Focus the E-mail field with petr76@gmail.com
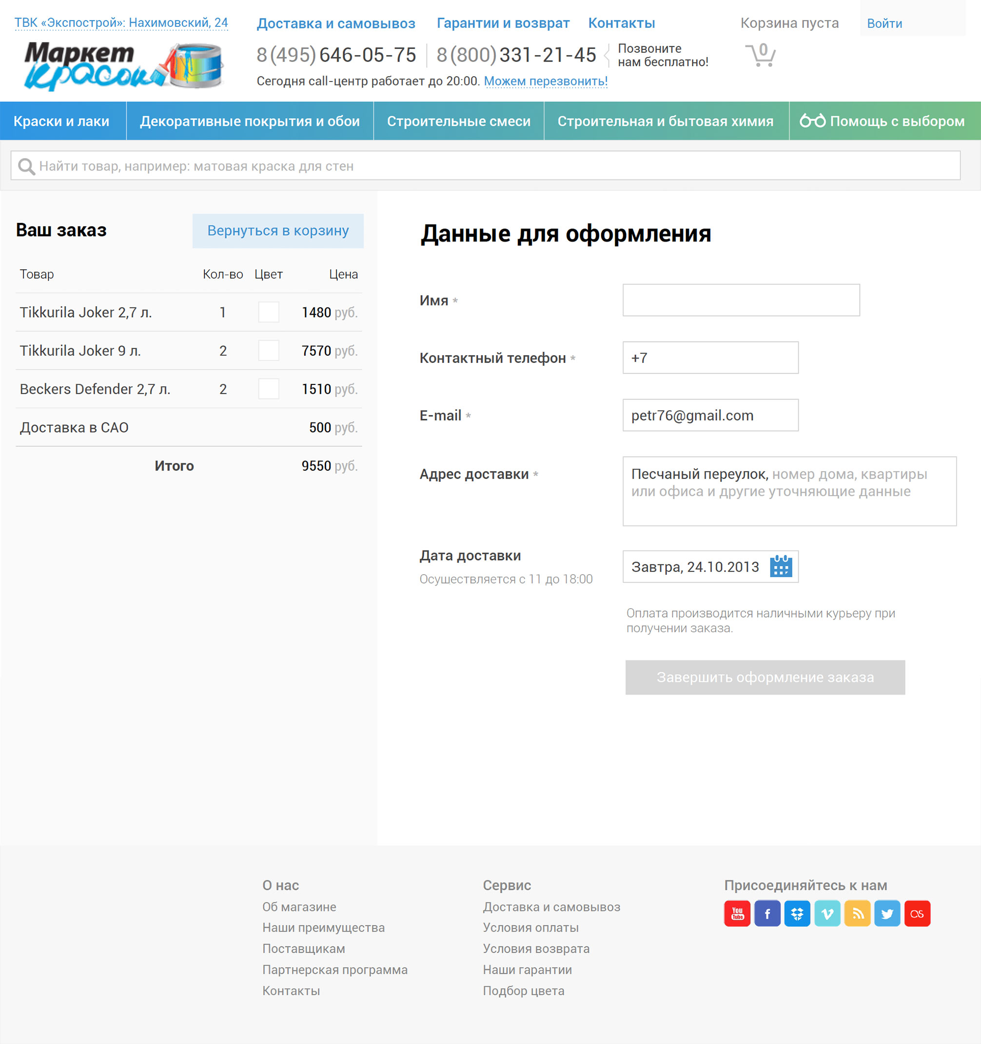This screenshot has width=981, height=1044. click(x=710, y=415)
